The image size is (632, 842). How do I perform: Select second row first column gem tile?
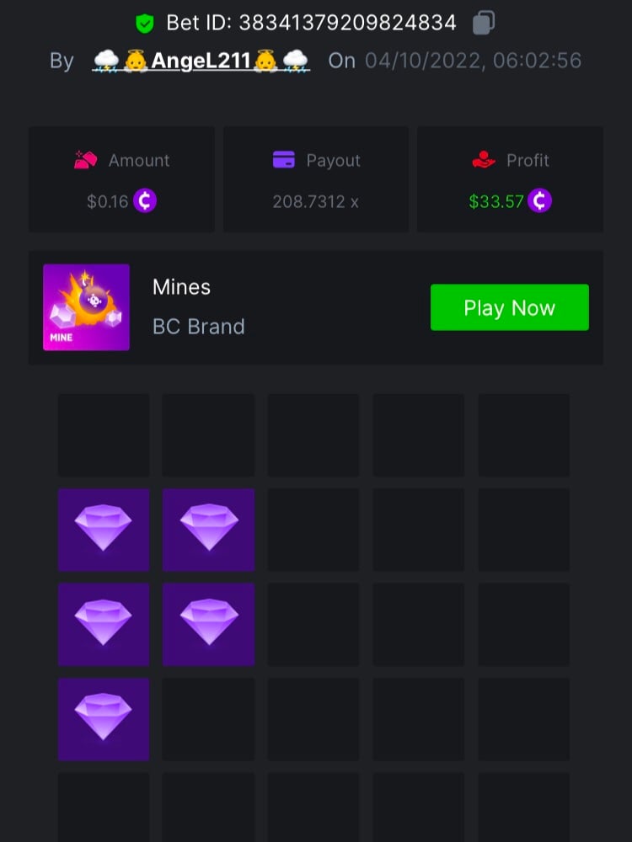pyautogui.click(x=104, y=530)
